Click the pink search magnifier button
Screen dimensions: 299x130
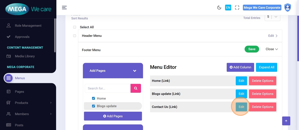pyautogui.click(x=136, y=88)
